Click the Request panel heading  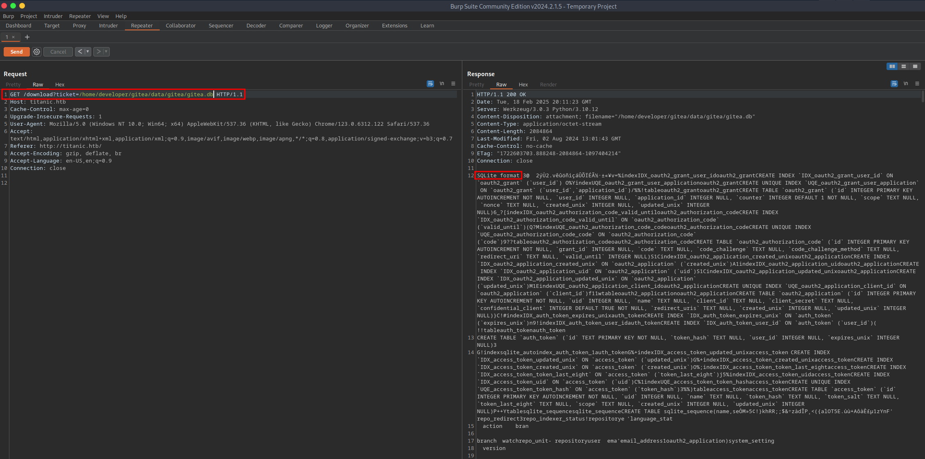pyautogui.click(x=15, y=74)
